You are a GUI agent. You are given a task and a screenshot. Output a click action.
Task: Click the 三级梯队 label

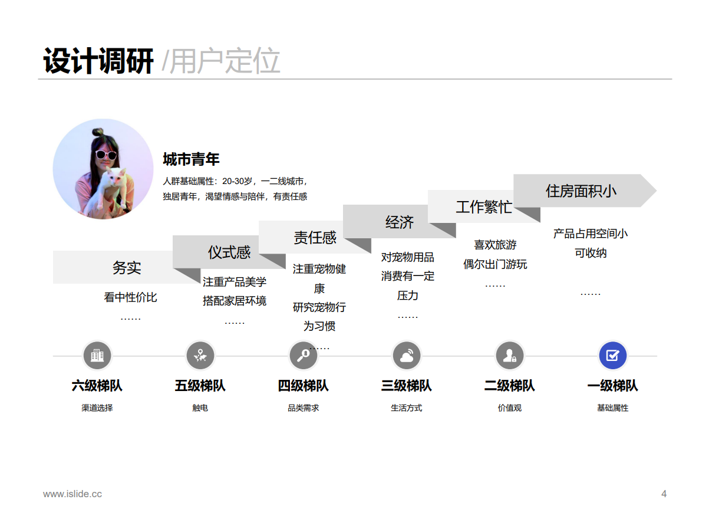tap(407, 386)
